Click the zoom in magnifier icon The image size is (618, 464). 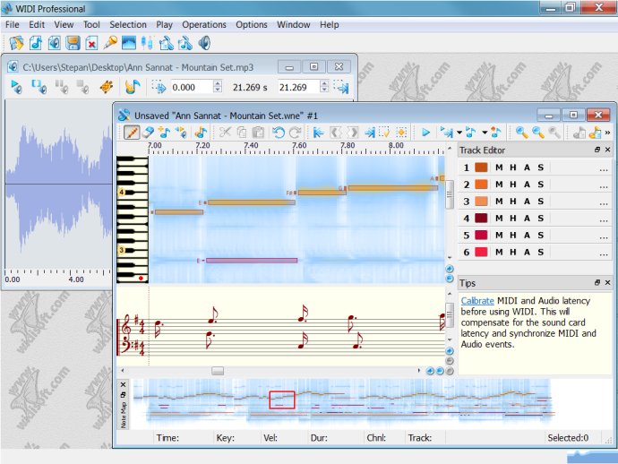pos(522,133)
